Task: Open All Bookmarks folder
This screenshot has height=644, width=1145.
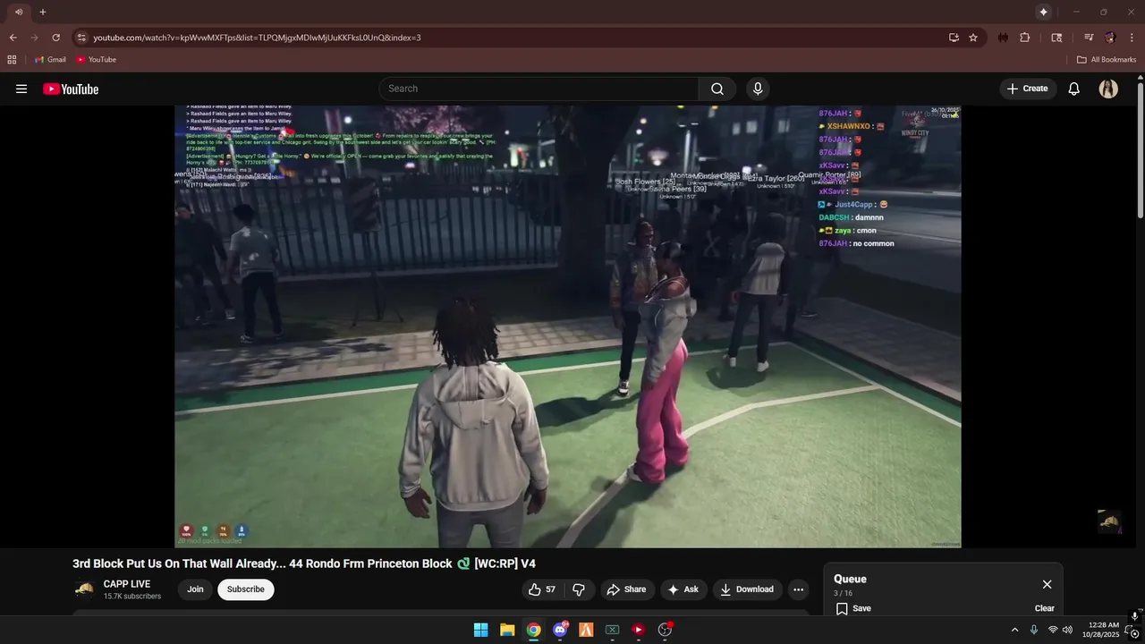Action: 1107,60
